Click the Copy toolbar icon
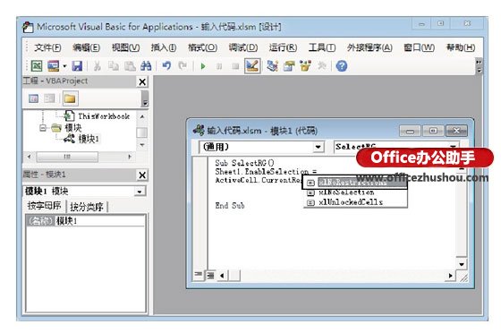The height and width of the screenshot is (333, 501). tap(113, 66)
